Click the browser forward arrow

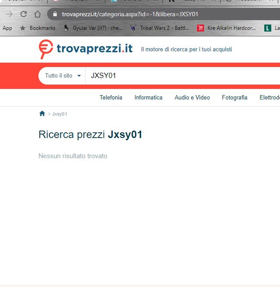[x=9, y=14]
